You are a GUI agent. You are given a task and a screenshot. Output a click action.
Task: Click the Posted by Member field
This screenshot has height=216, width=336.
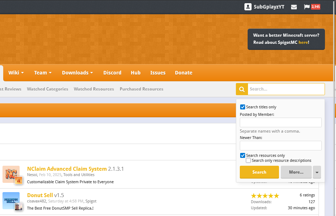280,123
